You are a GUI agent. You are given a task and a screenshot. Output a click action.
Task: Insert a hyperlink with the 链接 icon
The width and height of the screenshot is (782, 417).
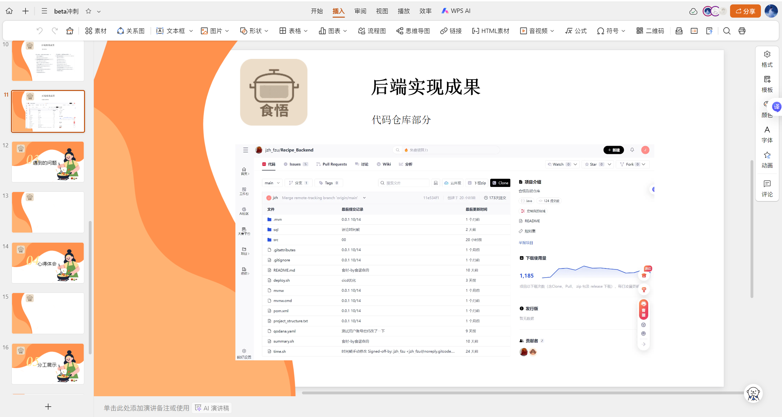coord(451,31)
